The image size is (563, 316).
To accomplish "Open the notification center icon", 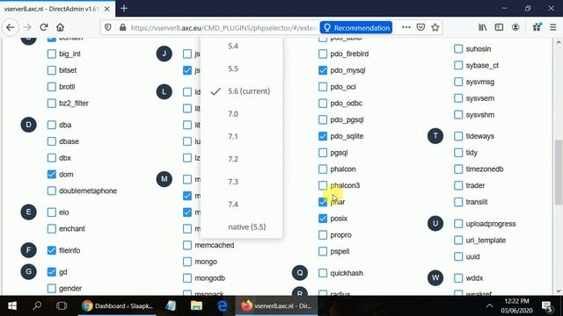I will coord(547,306).
